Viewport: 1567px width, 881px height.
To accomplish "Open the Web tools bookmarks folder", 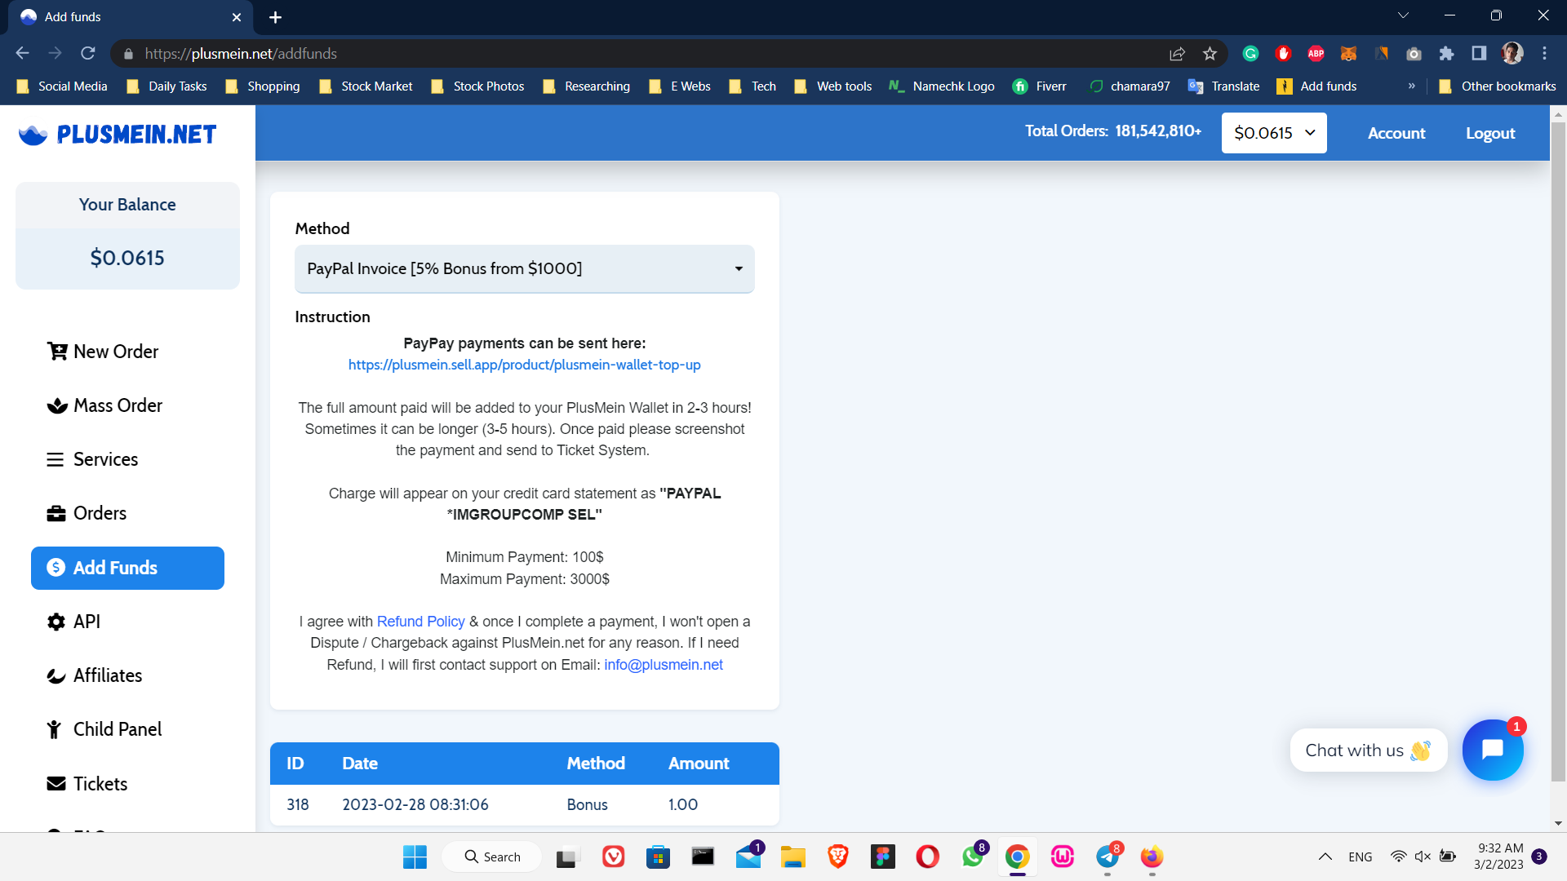I will (x=832, y=86).
